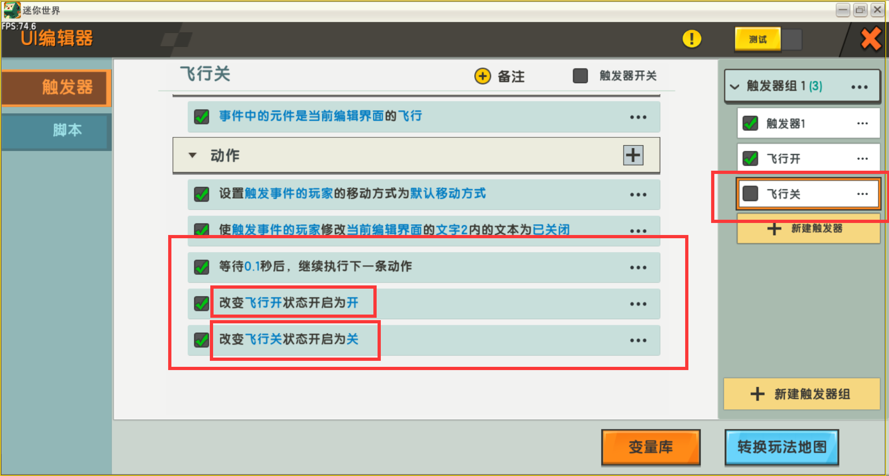
Task: Open the three-dot menu for 飞行开 trigger
Action: (862, 159)
